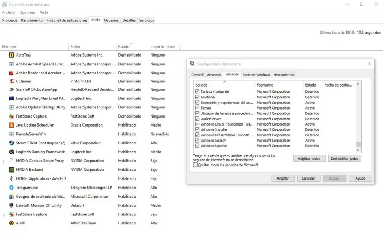The width and height of the screenshot is (383, 234).
Task: Click the AIMP icon
Action: click(x=11, y=223)
